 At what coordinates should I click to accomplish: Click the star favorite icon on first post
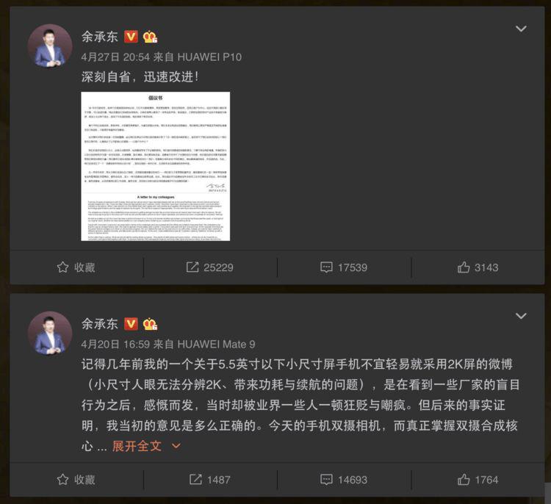62,267
